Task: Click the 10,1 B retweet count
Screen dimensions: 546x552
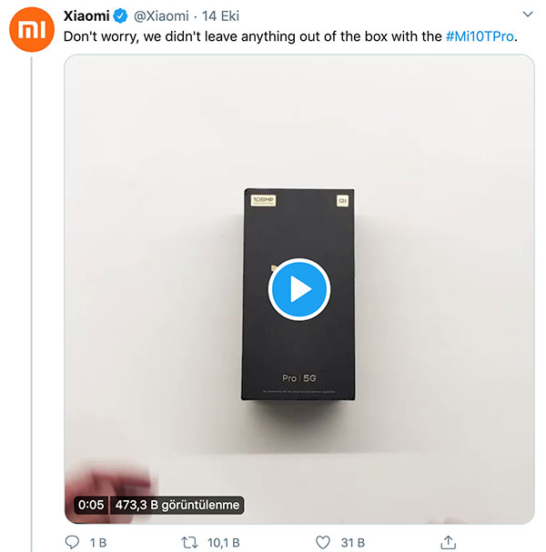Action: coord(224,542)
